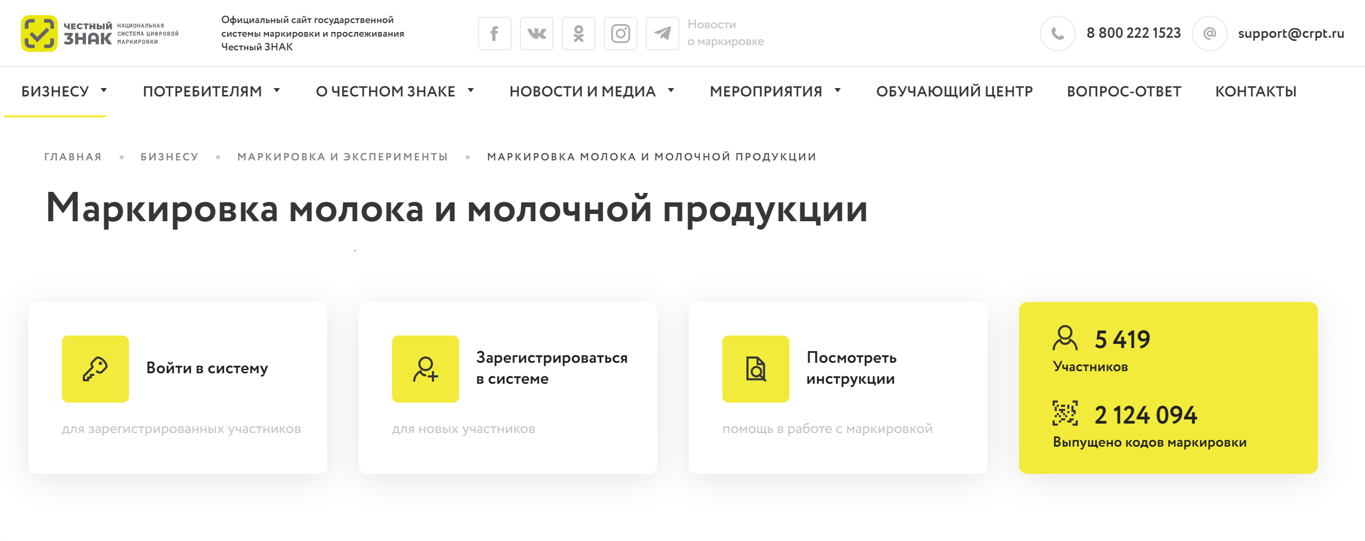
Task: Click the document search instructions icon
Action: click(756, 369)
